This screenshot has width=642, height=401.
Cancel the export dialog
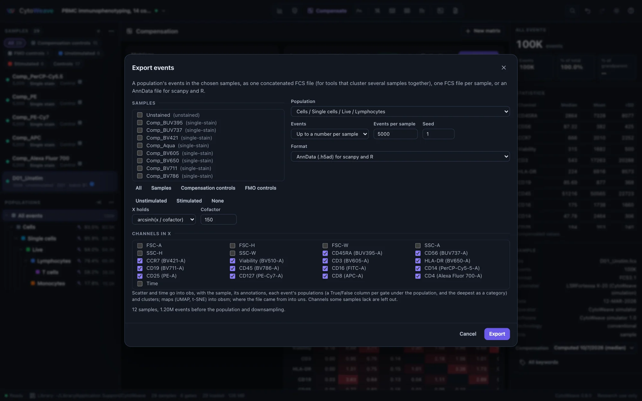pyautogui.click(x=468, y=334)
